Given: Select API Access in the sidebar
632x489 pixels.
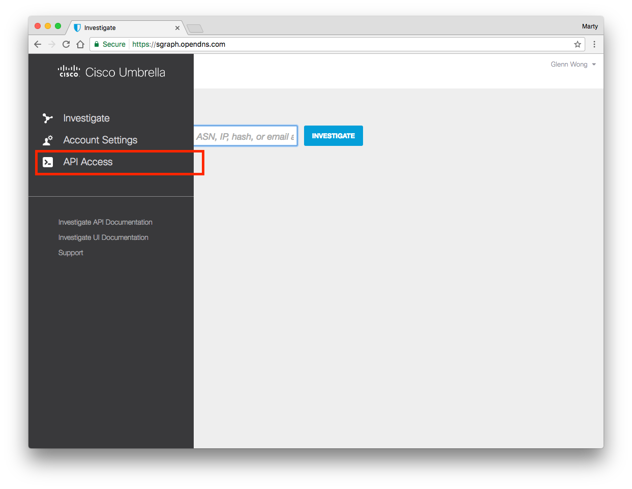Looking at the screenshot, I should coord(88,162).
